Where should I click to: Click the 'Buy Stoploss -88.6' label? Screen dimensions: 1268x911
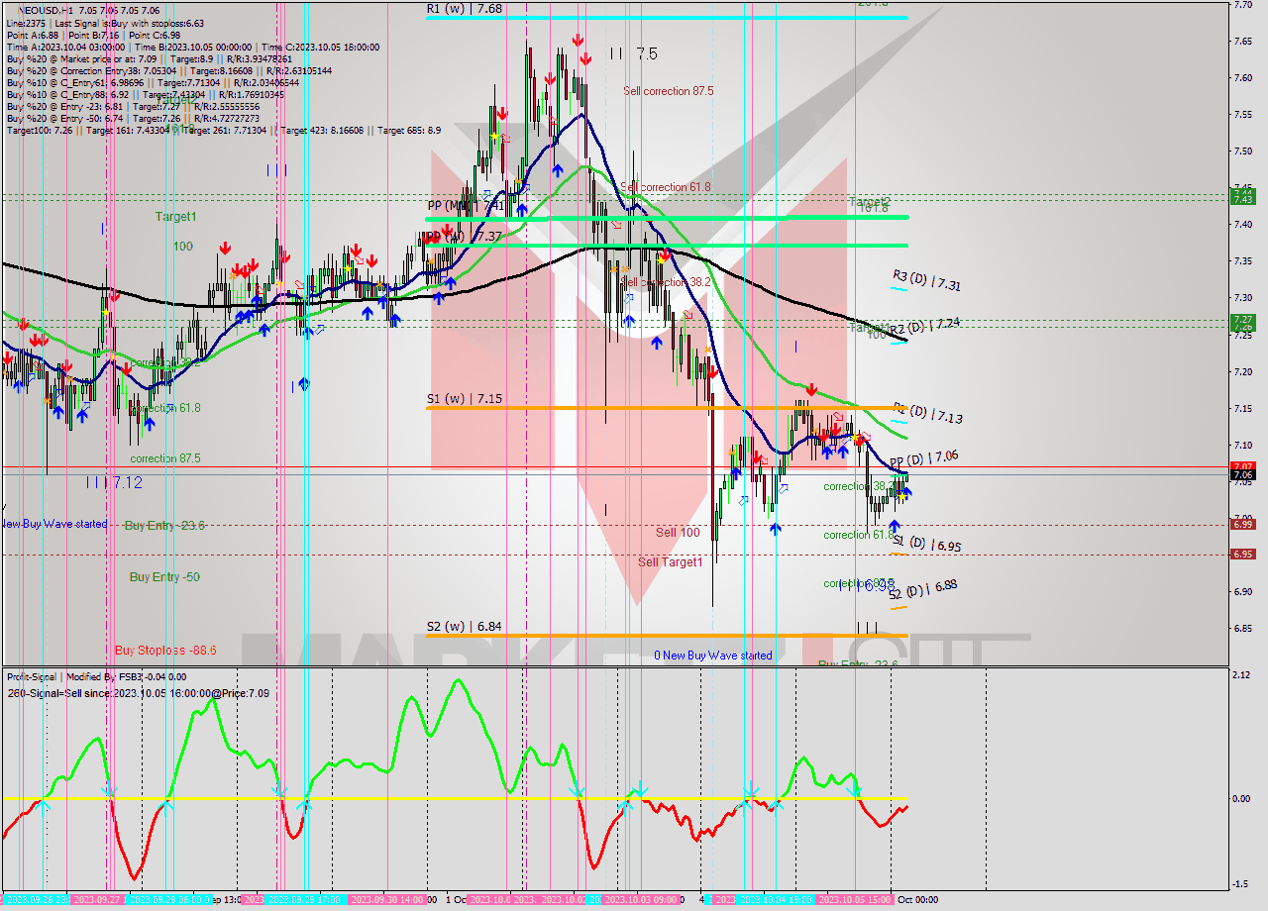pyautogui.click(x=165, y=651)
